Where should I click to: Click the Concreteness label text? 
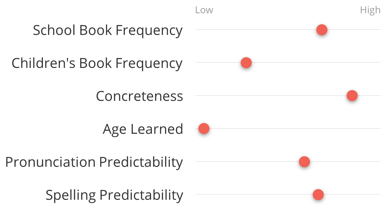click(x=140, y=96)
